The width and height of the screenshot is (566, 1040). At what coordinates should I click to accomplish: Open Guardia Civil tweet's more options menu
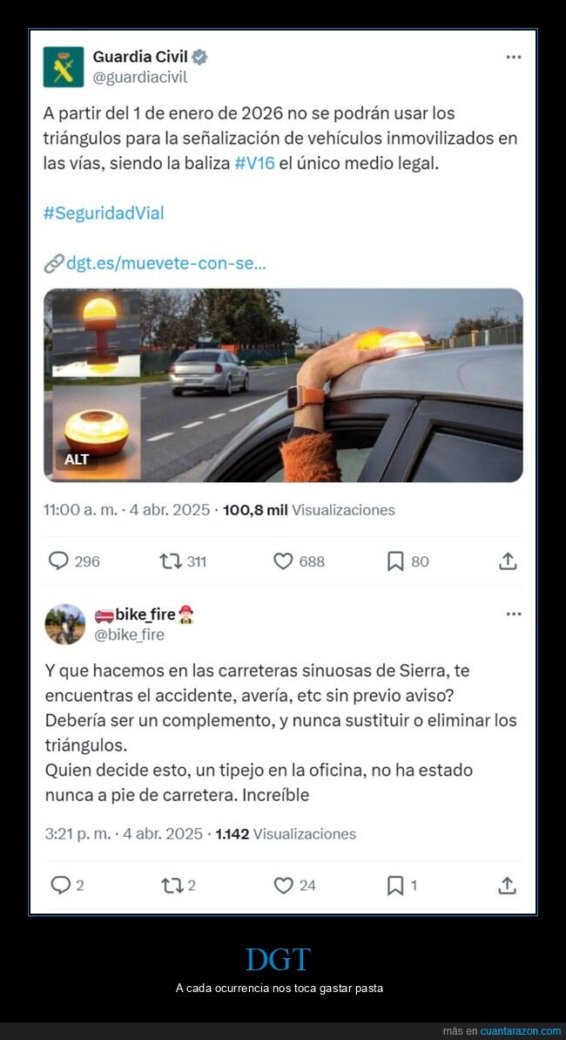click(513, 57)
